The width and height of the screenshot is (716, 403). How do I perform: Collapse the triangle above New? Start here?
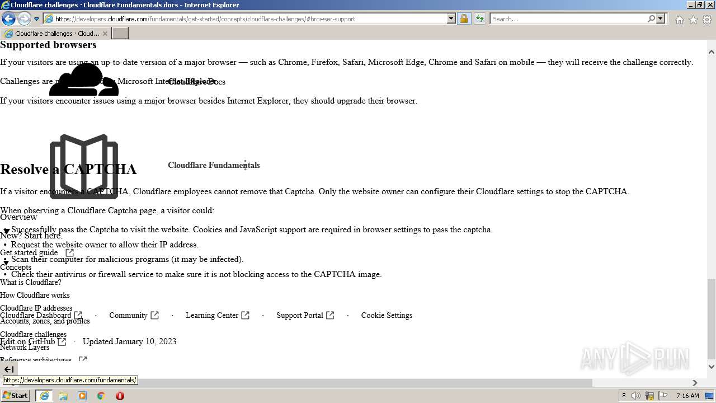pyautogui.click(x=6, y=231)
